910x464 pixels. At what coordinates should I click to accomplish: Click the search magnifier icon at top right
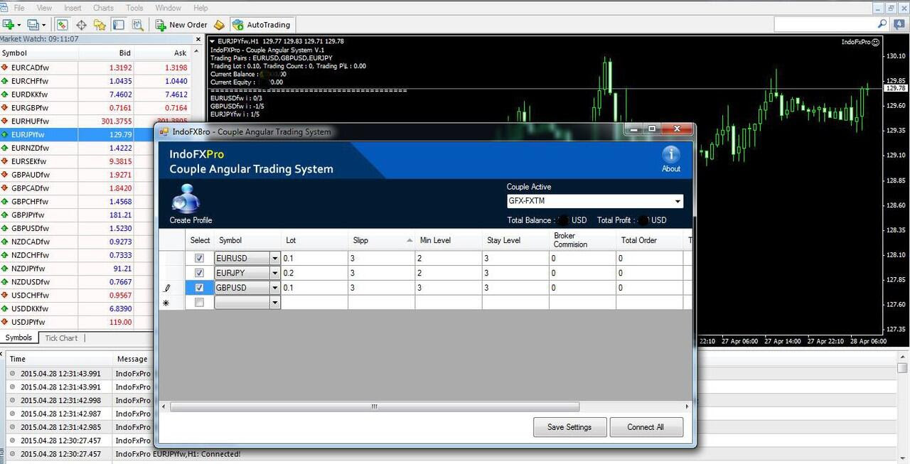(x=882, y=24)
